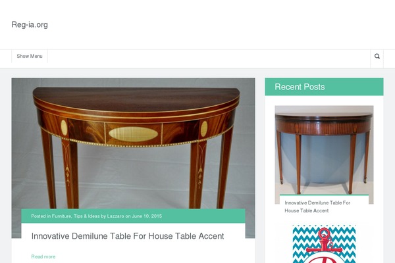
Task: Click the empty navigation bar beside Show Menu
Action: click(x=209, y=56)
